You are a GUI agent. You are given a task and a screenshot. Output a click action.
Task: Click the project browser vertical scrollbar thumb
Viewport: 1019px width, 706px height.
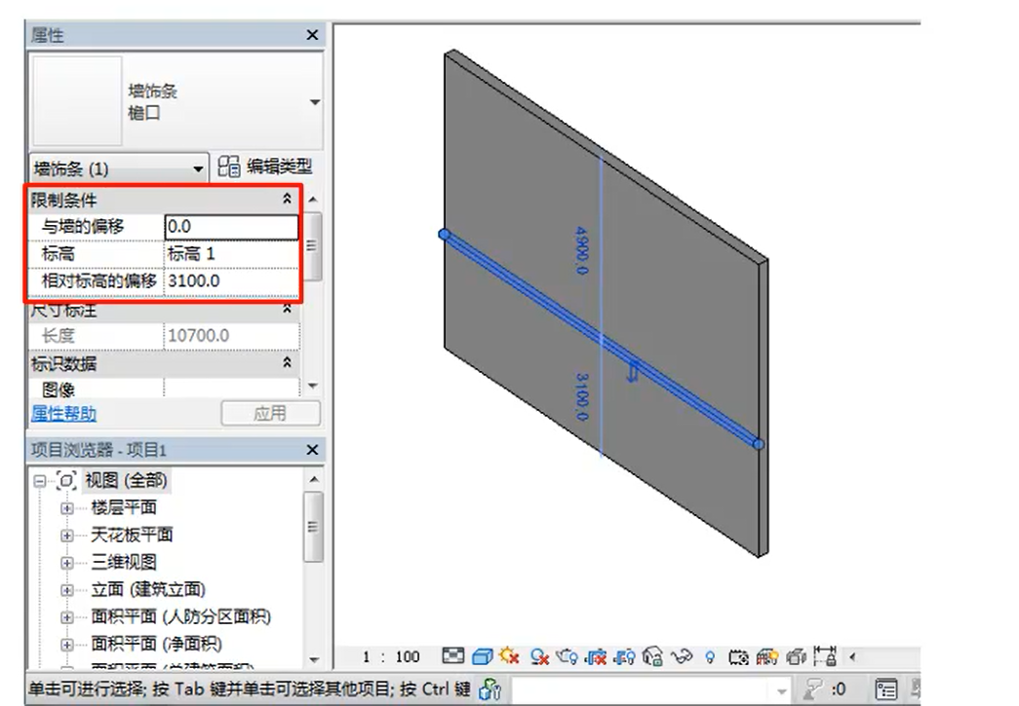[x=313, y=526]
